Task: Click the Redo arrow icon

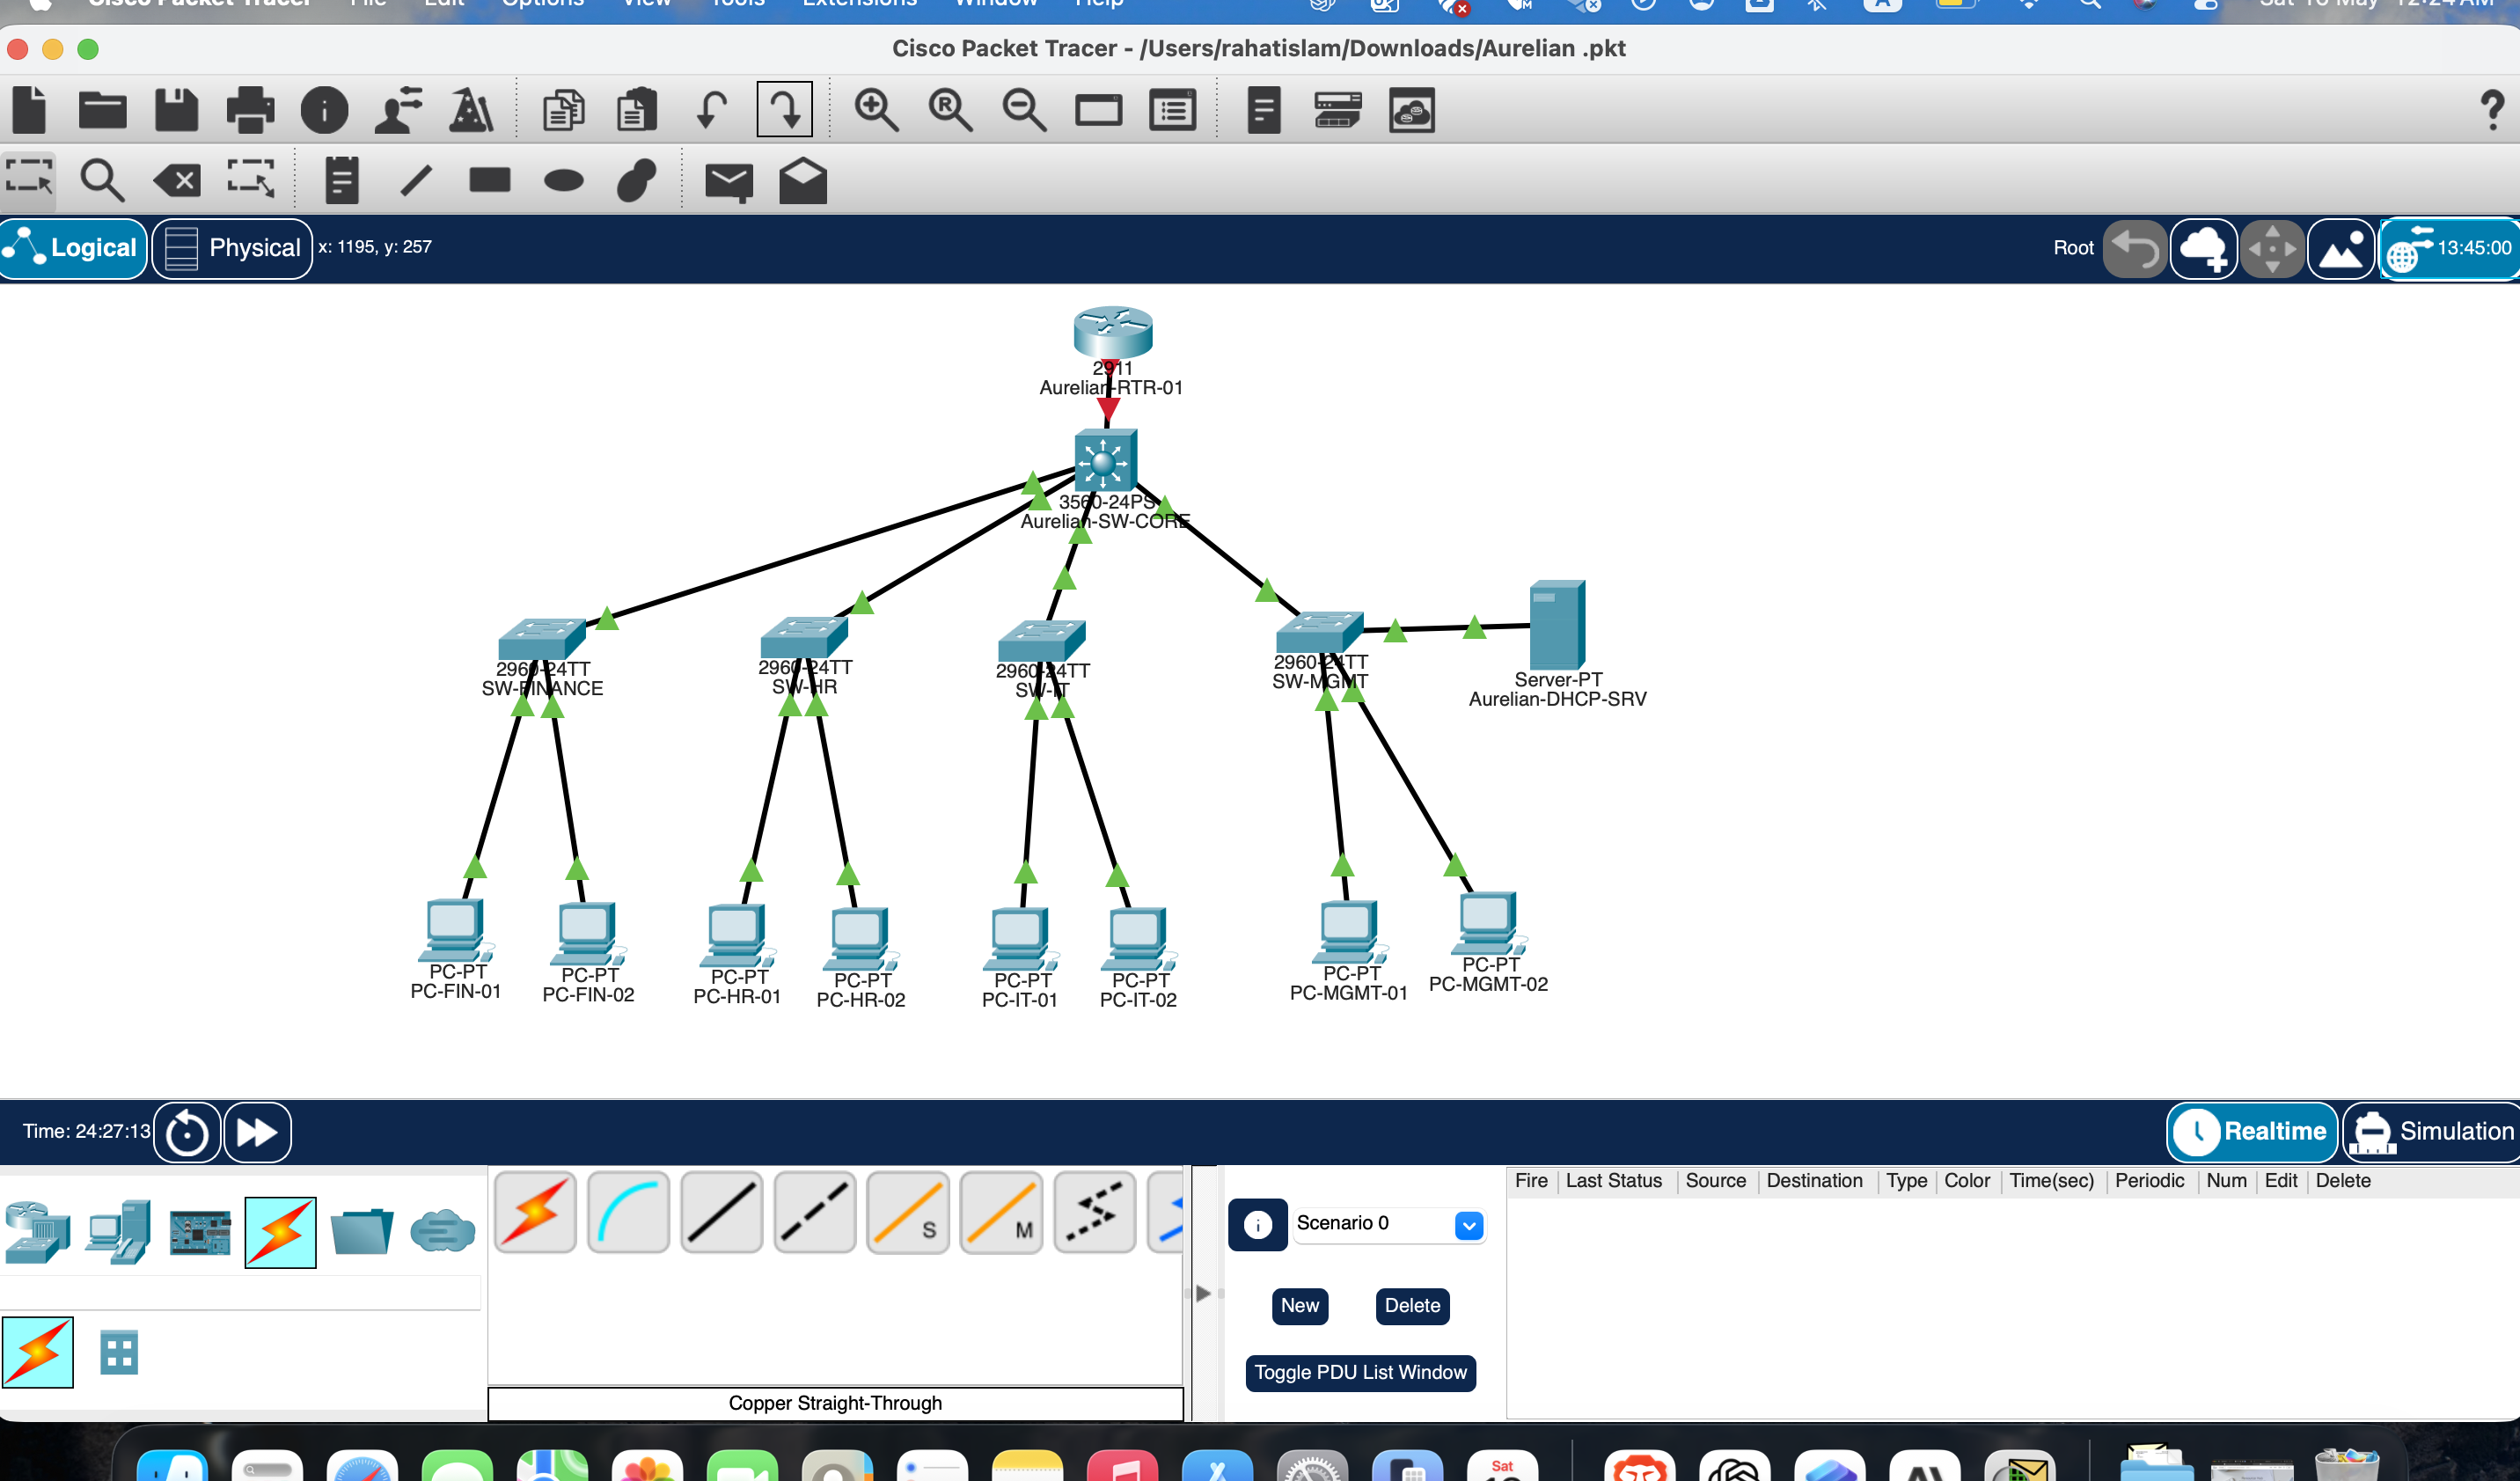Action: pyautogui.click(x=785, y=109)
